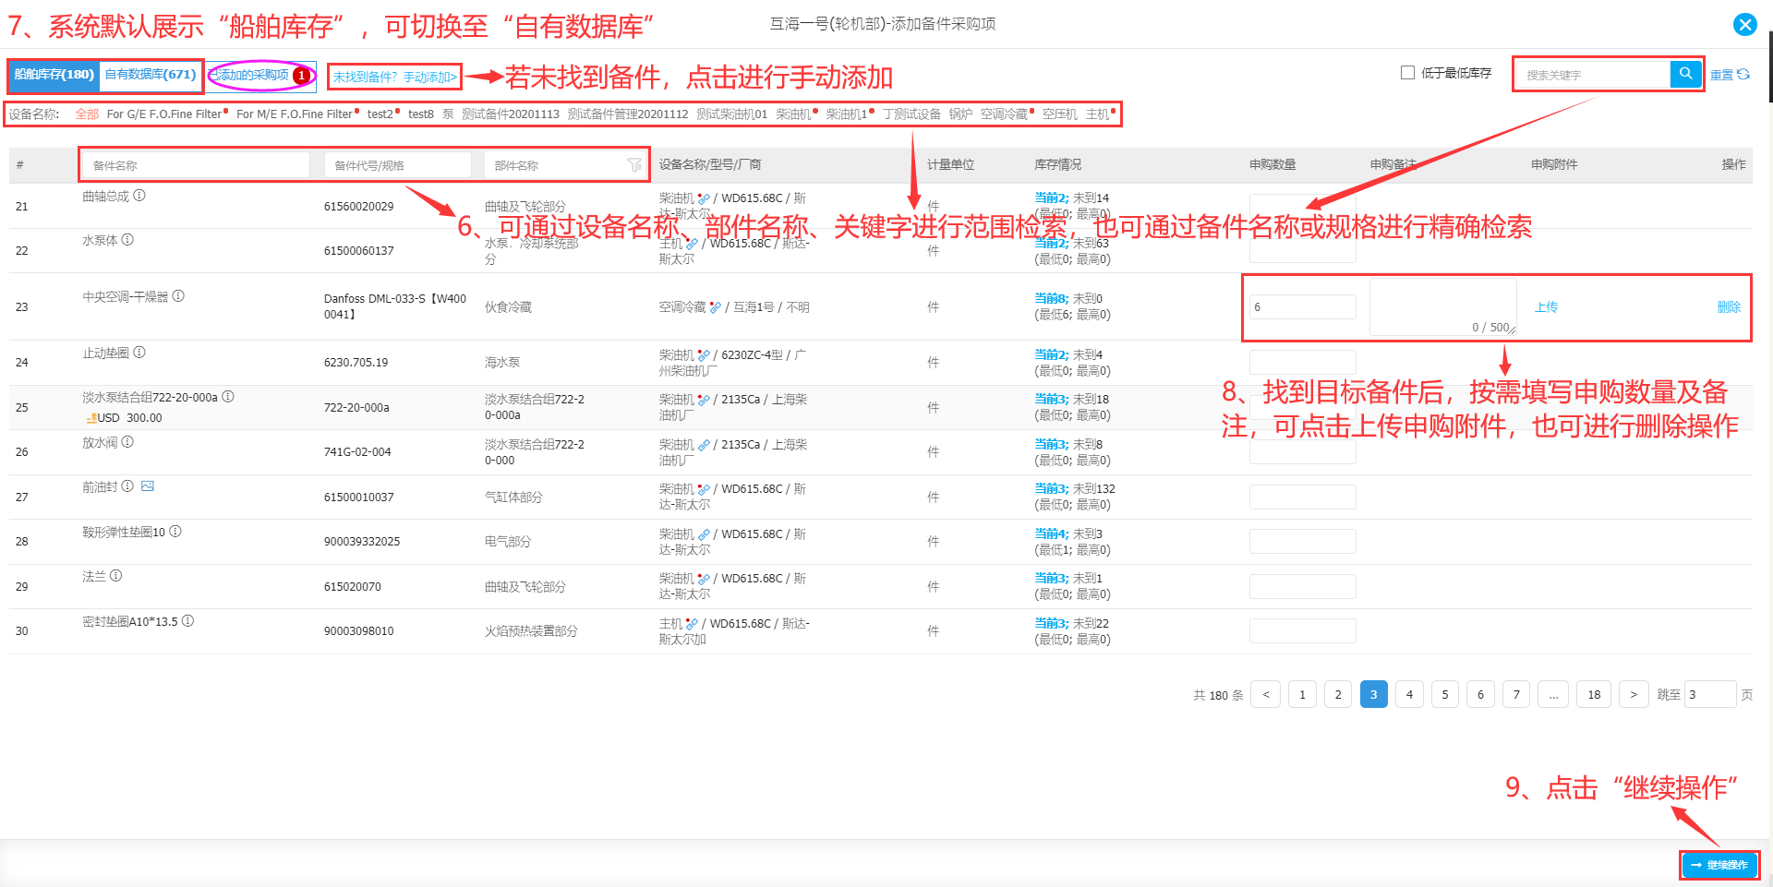Viewport: 1773px width, 887px height.
Task: Click quantity field for row 30 密封垫圈
Action: 1303,631
